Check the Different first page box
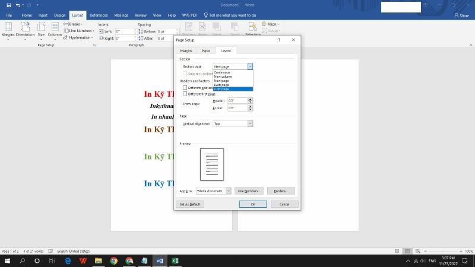The height and width of the screenshot is (267, 475). (185, 94)
